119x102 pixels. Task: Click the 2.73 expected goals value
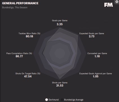pyautogui.click(x=92, y=36)
